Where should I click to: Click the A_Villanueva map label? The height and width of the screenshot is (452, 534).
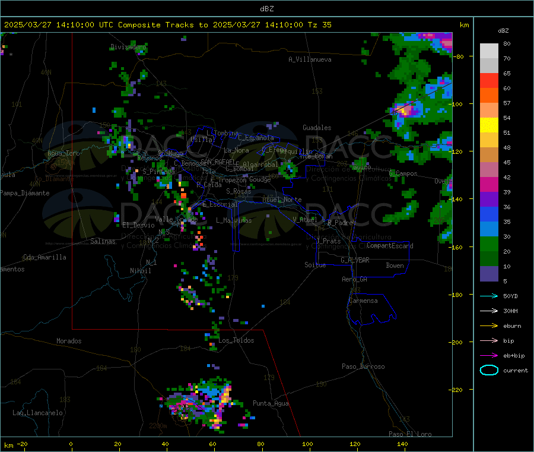point(310,59)
